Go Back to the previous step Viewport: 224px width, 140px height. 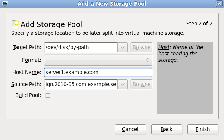tap(167, 129)
